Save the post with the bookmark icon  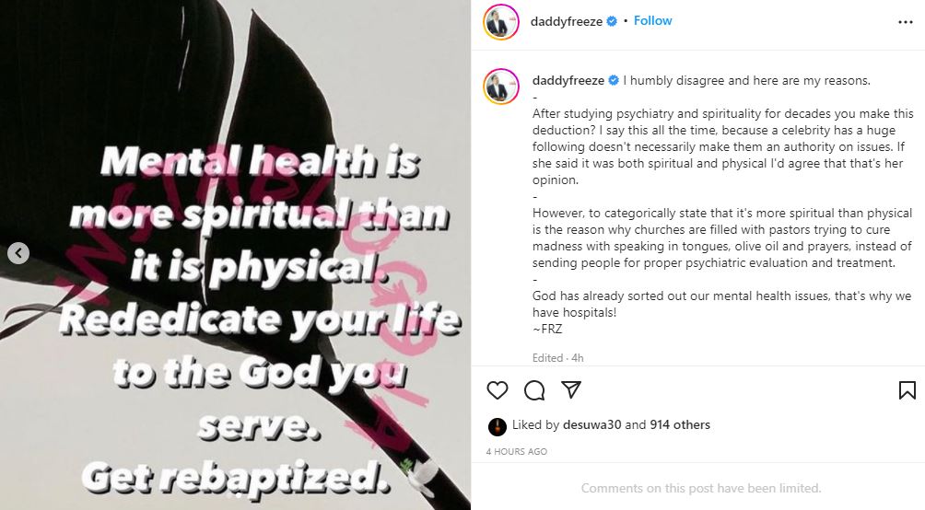[x=907, y=390]
